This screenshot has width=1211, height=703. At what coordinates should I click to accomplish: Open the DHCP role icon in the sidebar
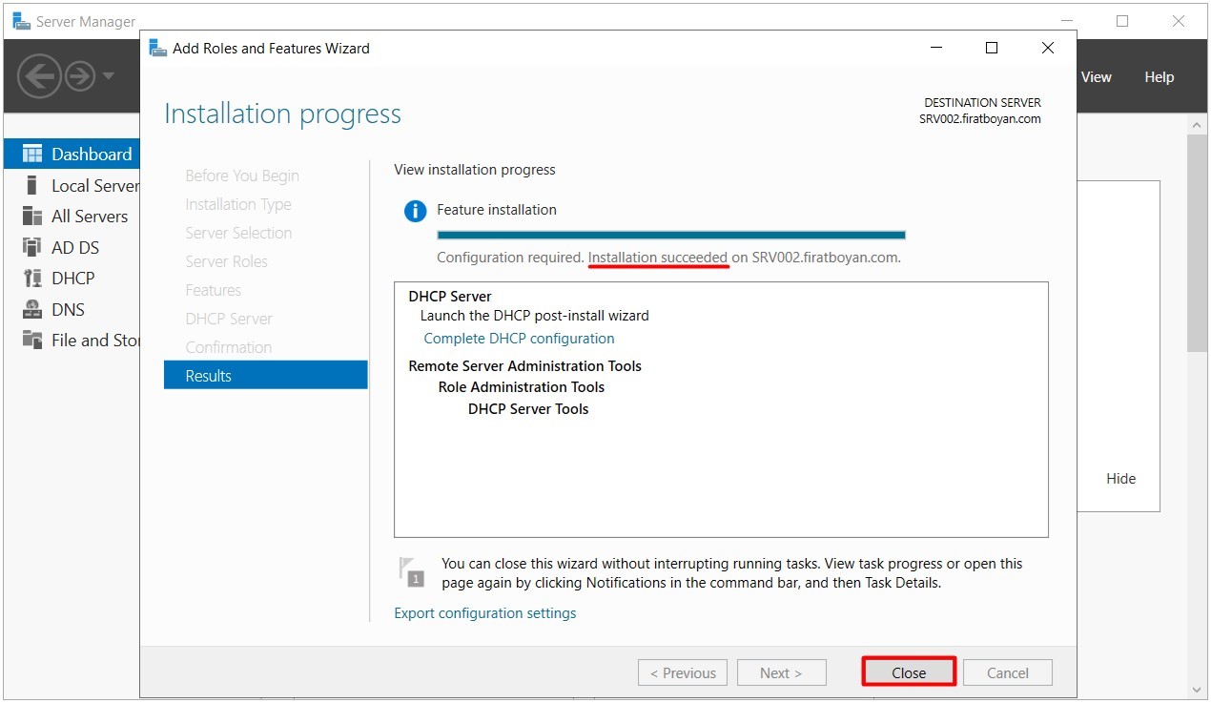pyautogui.click(x=32, y=279)
